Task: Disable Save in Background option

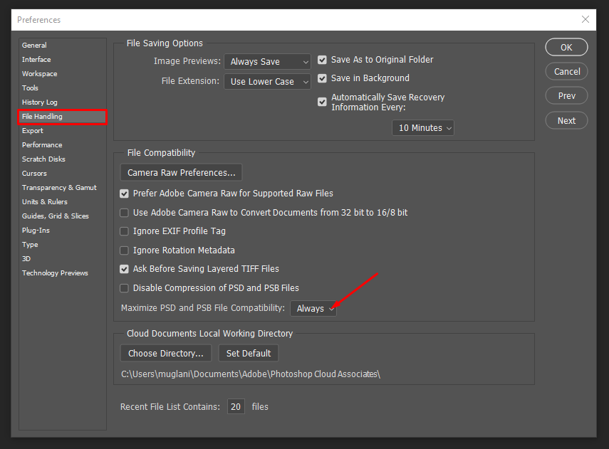Action: click(323, 79)
